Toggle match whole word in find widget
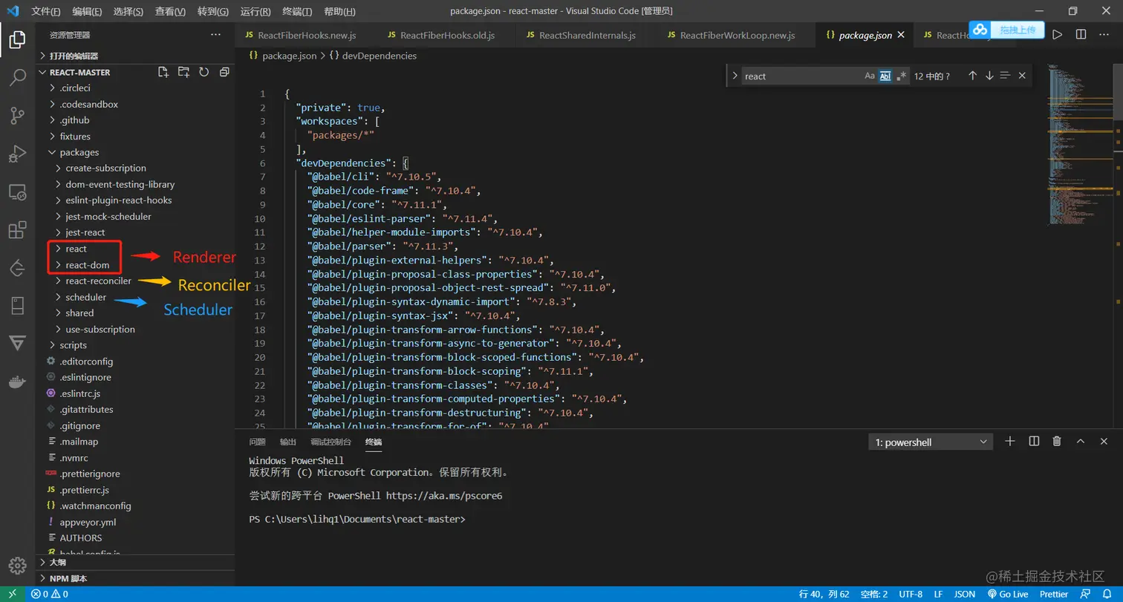Viewport: 1123px width, 602px height. click(885, 76)
